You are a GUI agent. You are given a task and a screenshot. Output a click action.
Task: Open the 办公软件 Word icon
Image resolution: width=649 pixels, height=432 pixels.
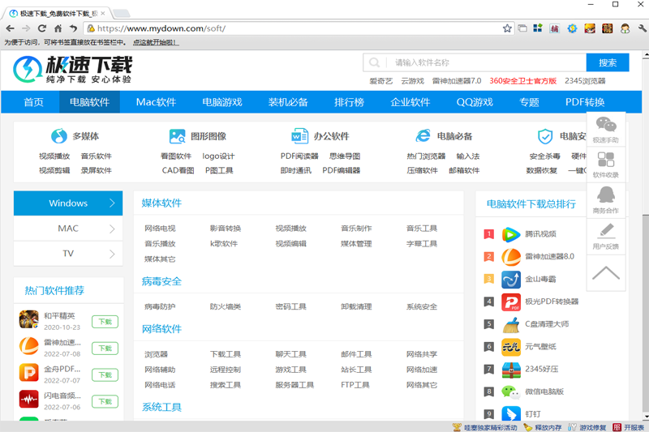click(299, 136)
